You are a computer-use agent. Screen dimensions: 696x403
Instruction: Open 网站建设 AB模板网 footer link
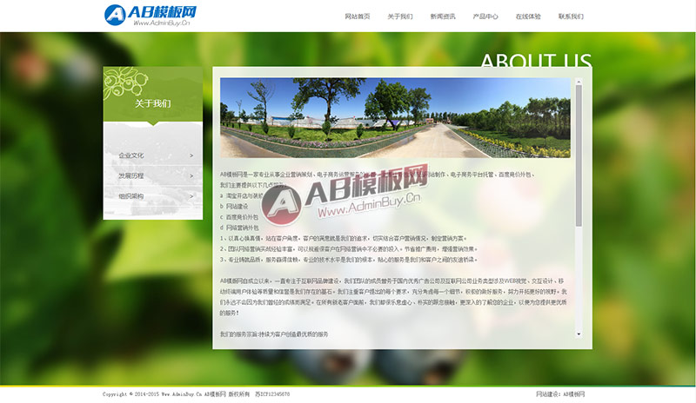pyautogui.click(x=560, y=394)
